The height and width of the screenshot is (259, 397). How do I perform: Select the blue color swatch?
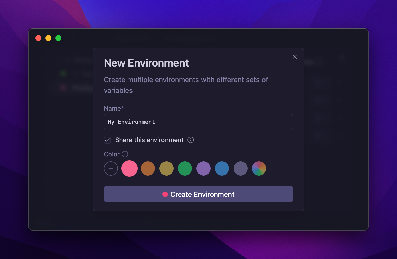click(222, 168)
